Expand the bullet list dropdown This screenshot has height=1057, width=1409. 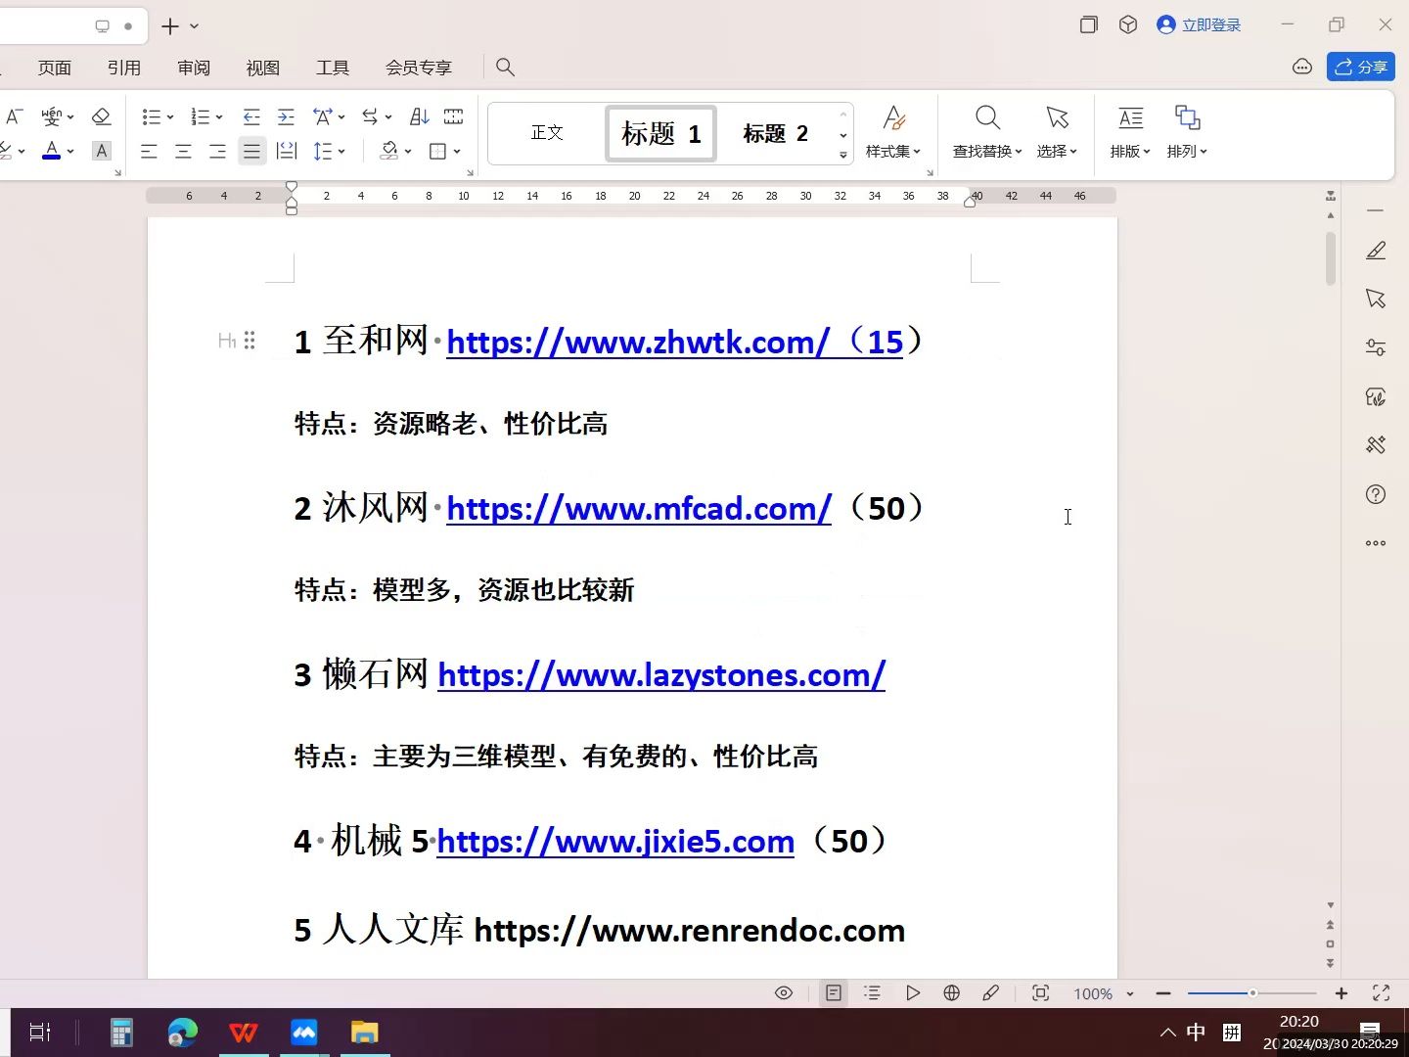coord(170,117)
